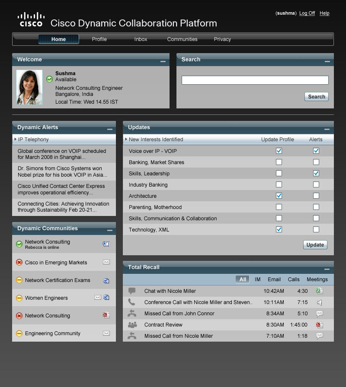
Task: Click the red status icon for Cisco in Emerging Markets
Action: pyautogui.click(x=19, y=262)
